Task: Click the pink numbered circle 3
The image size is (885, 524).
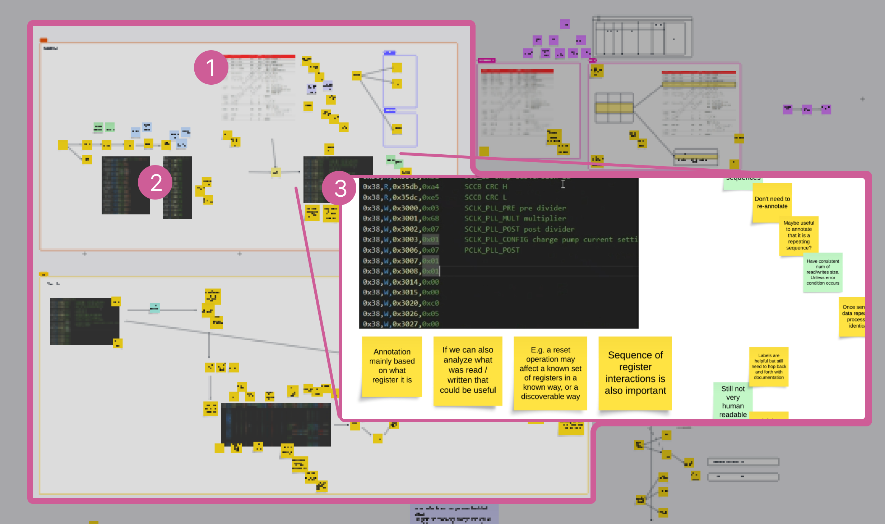Action: pos(340,188)
